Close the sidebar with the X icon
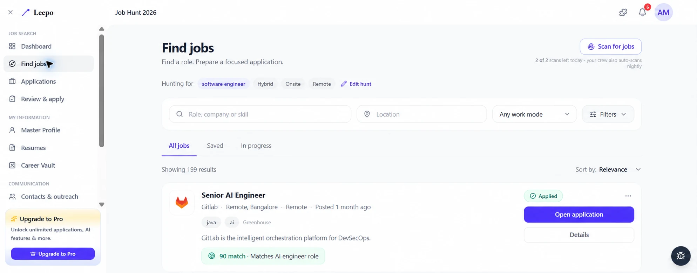 11,12
